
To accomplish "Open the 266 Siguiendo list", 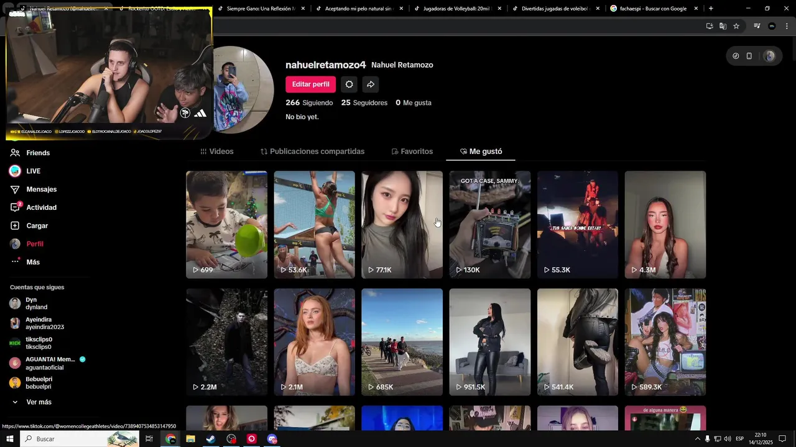I will tap(309, 102).
